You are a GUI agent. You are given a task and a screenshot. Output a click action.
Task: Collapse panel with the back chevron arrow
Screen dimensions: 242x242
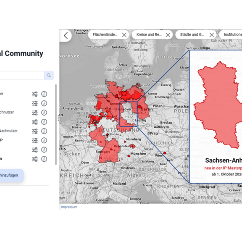(66, 36)
